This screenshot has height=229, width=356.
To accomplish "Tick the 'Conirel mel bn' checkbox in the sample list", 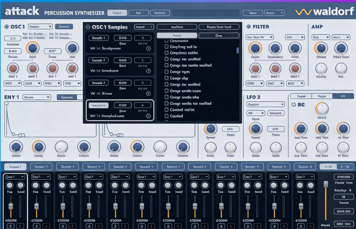I will [x=167, y=110].
